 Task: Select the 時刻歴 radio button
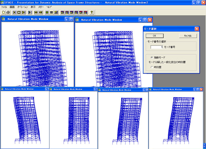[x=152, y=67]
